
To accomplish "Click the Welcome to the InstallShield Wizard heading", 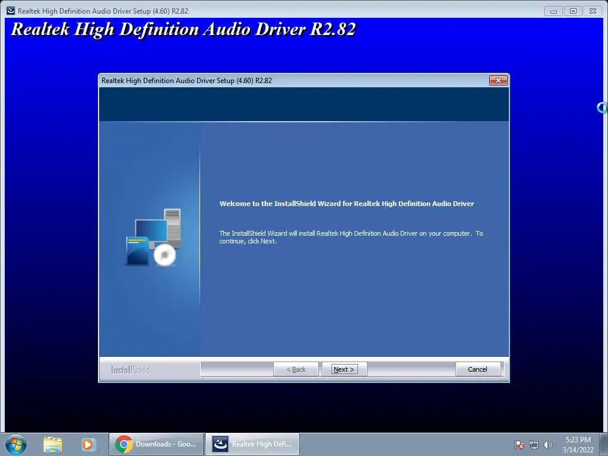I will [x=347, y=204].
